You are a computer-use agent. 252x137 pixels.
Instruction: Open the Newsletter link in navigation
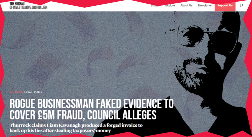[205, 5]
